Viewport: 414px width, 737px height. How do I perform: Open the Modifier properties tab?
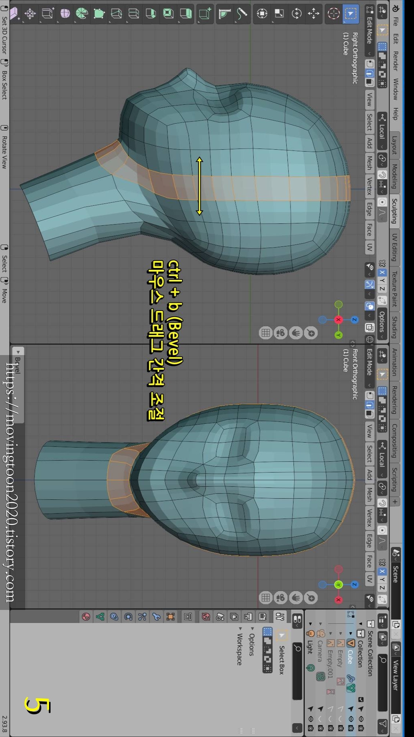click(156, 617)
